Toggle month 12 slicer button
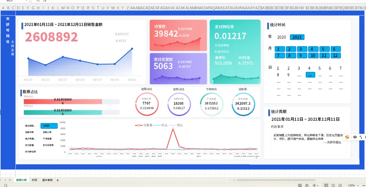The width and height of the screenshot is (366, 187). tap(335, 56)
